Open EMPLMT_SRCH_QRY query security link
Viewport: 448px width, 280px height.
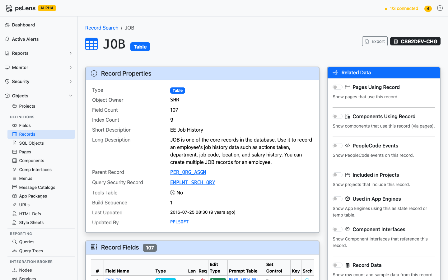point(193,182)
